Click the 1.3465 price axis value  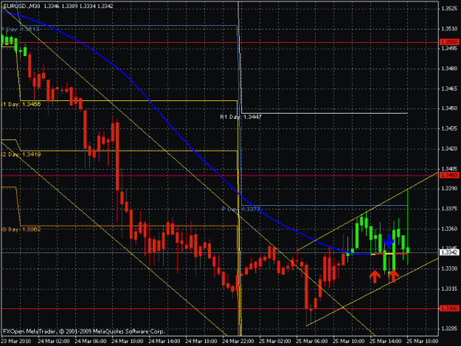click(449, 89)
